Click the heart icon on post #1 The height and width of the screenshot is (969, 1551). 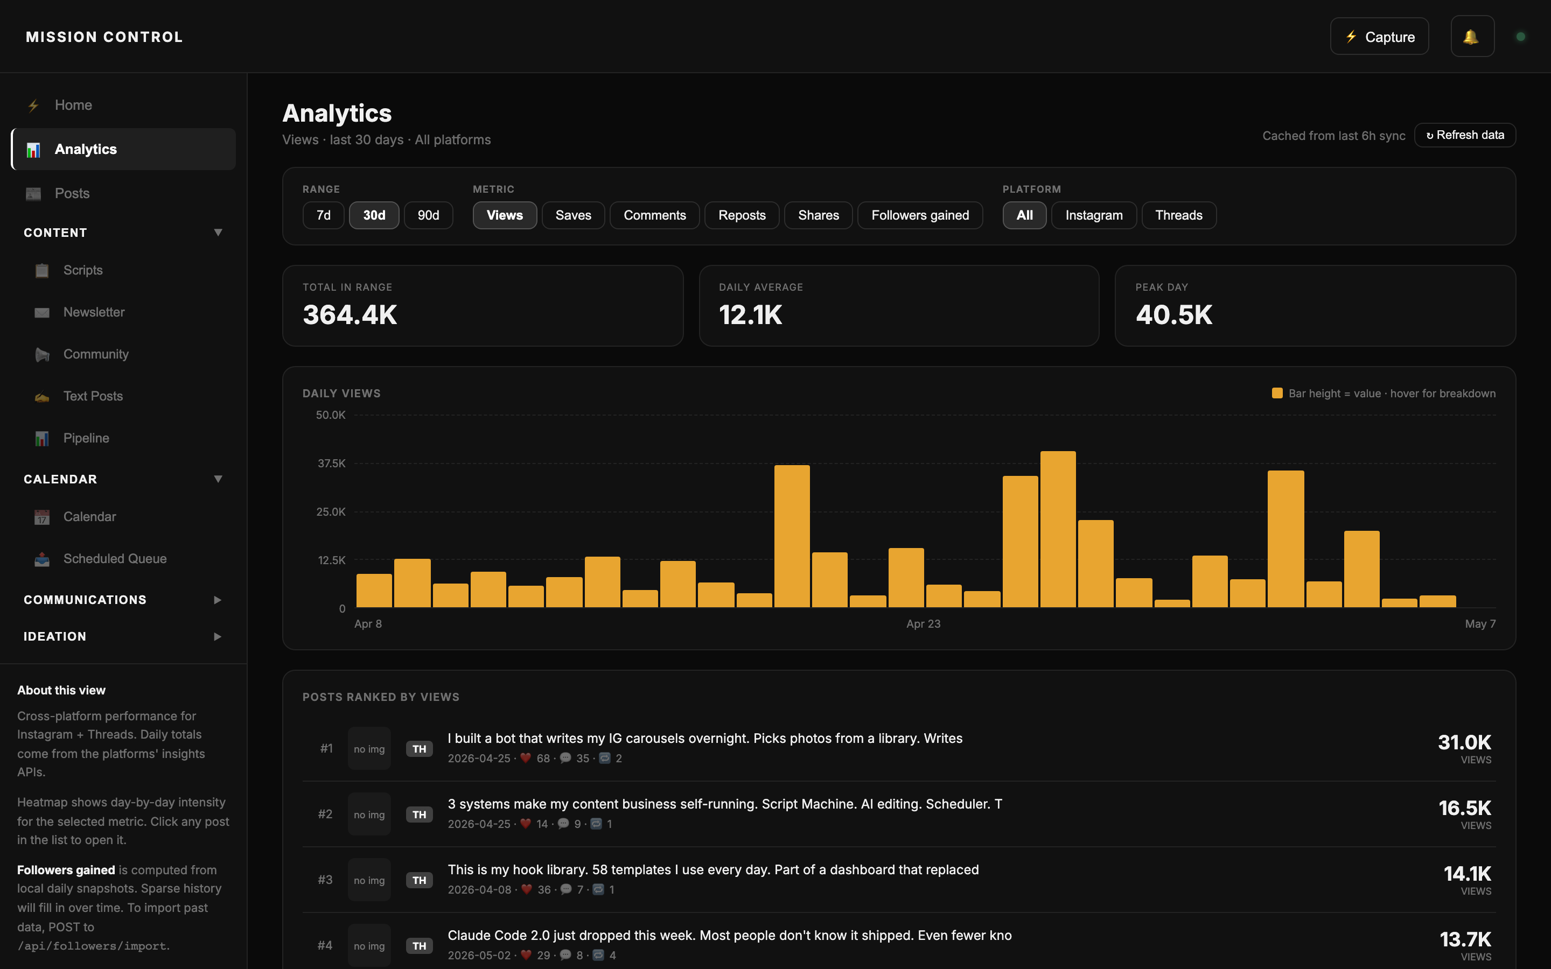(526, 758)
